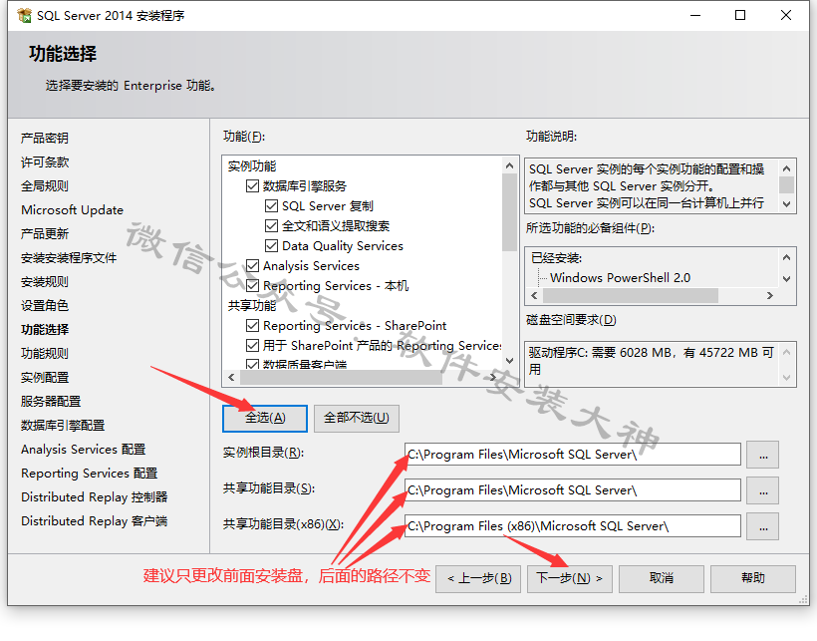
Task: Click 共享功能目录(S) path field
Action: coord(573,490)
